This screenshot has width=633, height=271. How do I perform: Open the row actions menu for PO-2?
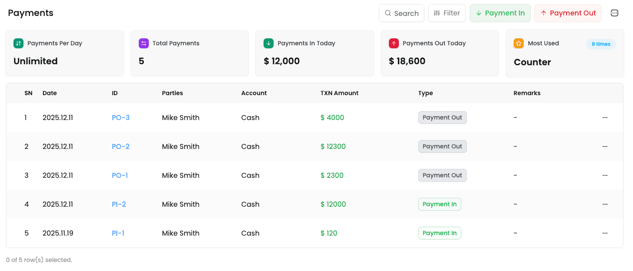(605, 146)
